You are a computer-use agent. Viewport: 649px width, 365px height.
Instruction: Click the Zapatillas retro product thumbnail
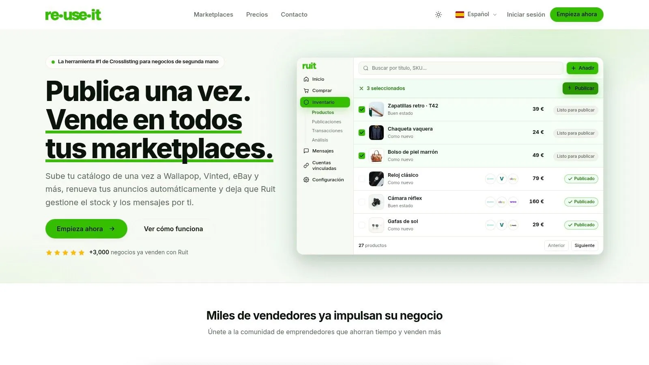(376, 109)
